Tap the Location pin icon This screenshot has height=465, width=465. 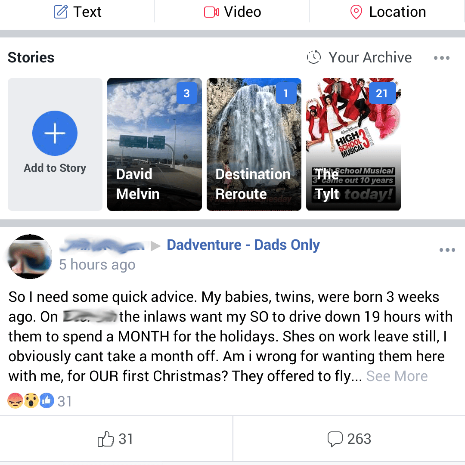(356, 12)
